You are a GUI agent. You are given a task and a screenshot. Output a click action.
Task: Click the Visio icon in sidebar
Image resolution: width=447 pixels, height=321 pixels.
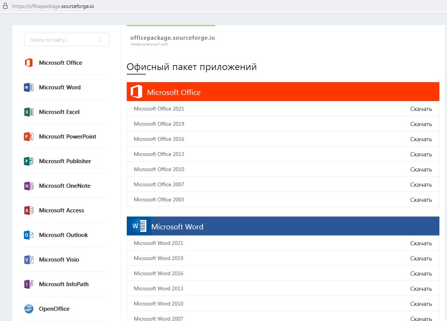(28, 260)
